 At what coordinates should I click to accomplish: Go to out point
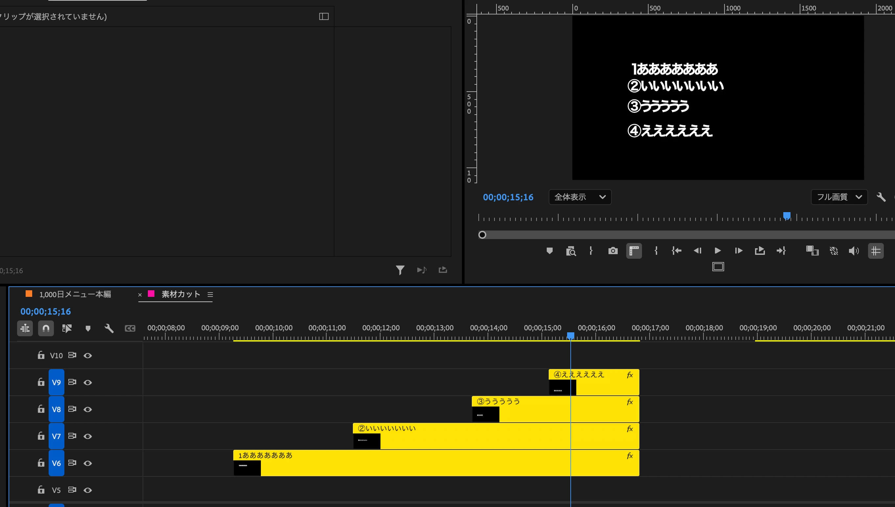[781, 251]
